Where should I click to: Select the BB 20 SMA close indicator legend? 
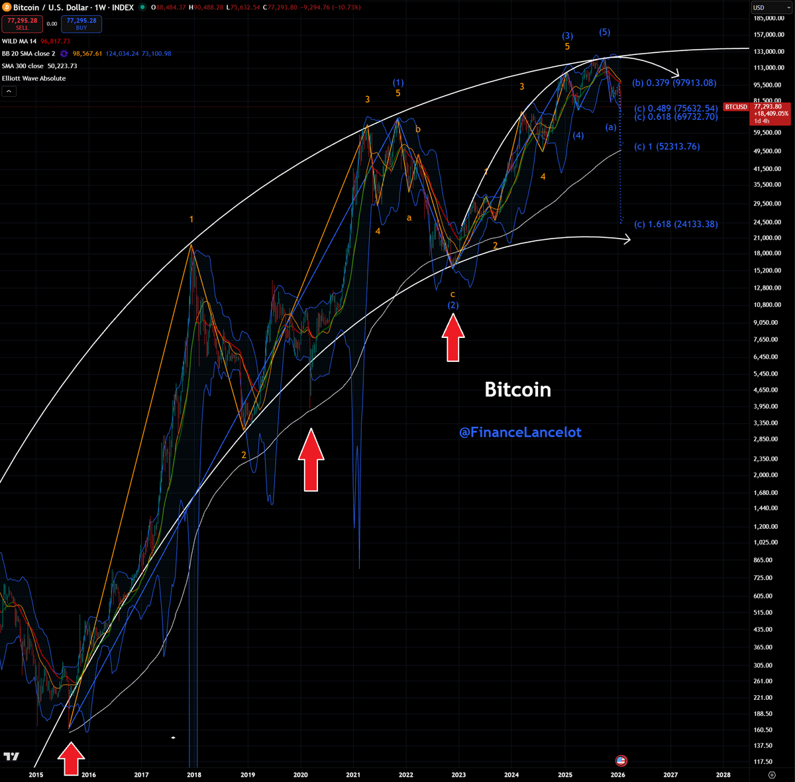pyautogui.click(x=28, y=54)
